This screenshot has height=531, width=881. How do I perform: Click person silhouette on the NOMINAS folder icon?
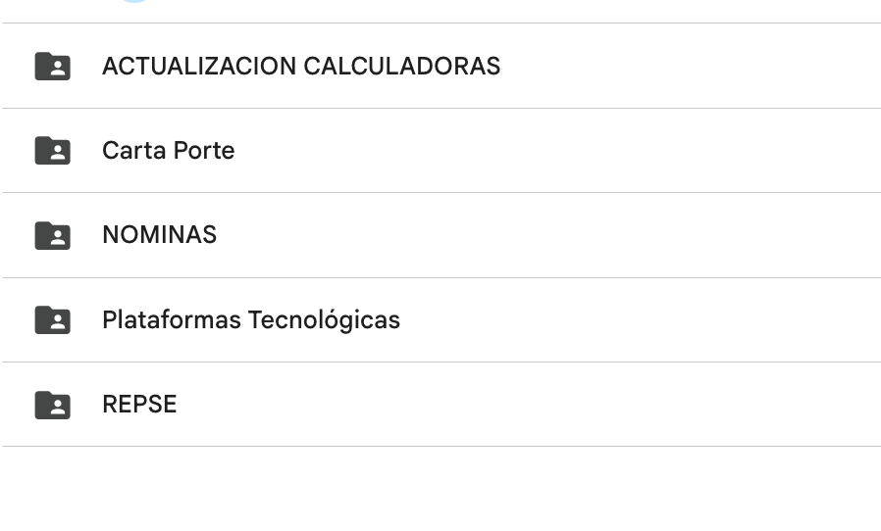pos(58,238)
